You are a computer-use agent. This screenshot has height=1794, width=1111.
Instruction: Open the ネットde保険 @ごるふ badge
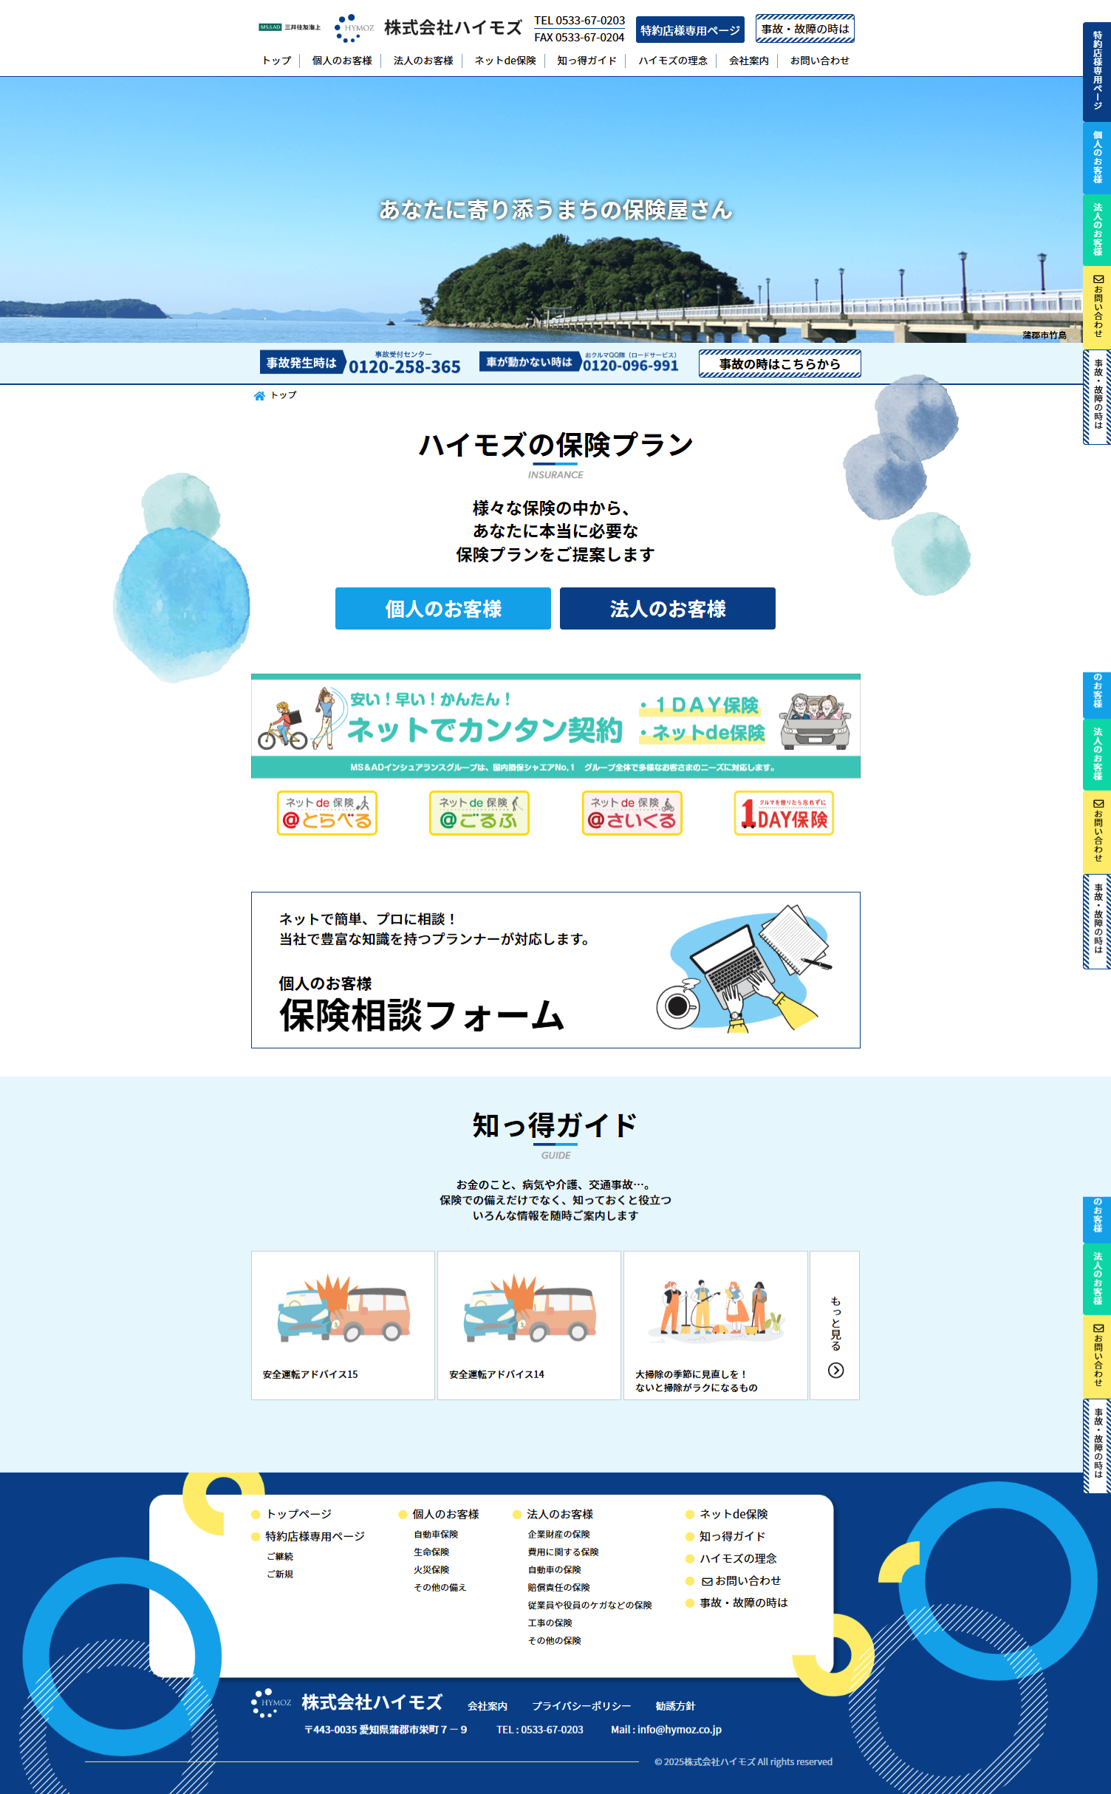pyautogui.click(x=479, y=813)
